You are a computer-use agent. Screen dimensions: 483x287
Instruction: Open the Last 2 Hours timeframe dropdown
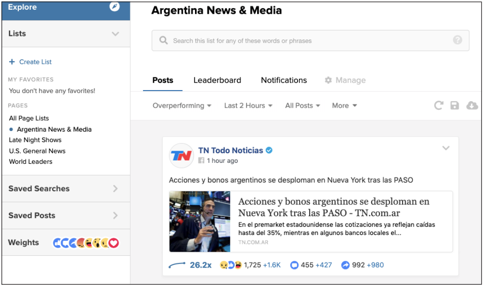click(248, 105)
